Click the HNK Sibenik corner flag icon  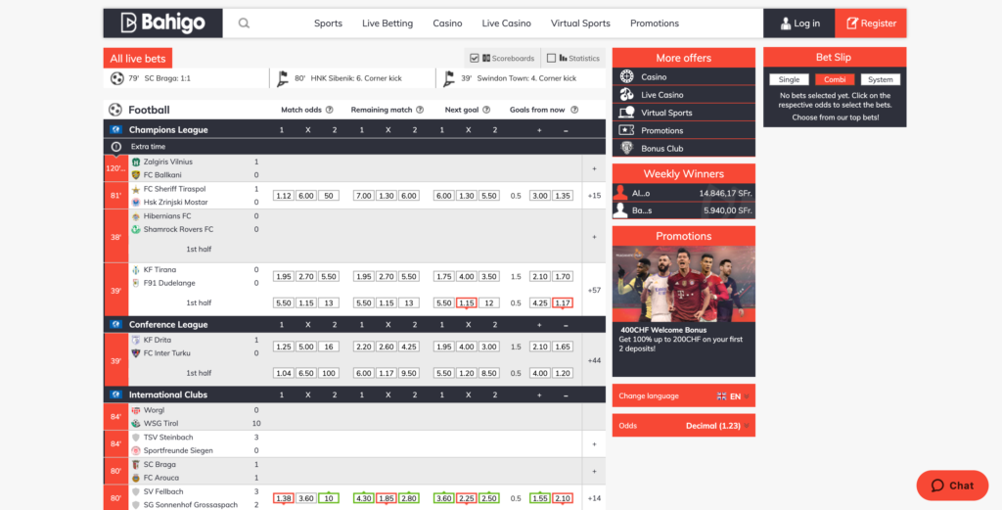tap(283, 78)
